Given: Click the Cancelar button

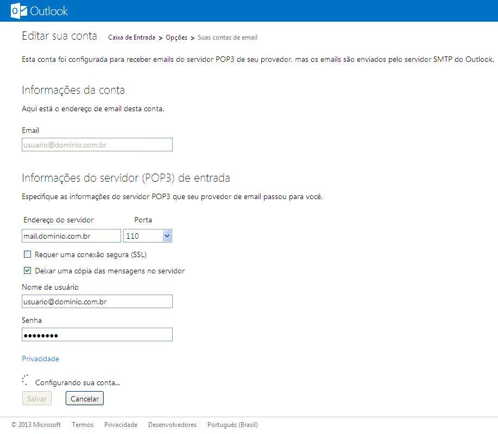Looking at the screenshot, I should tap(85, 399).
